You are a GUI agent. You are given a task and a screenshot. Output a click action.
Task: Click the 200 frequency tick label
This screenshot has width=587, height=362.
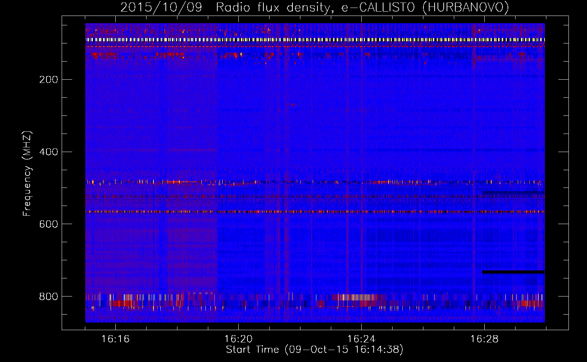click(49, 80)
